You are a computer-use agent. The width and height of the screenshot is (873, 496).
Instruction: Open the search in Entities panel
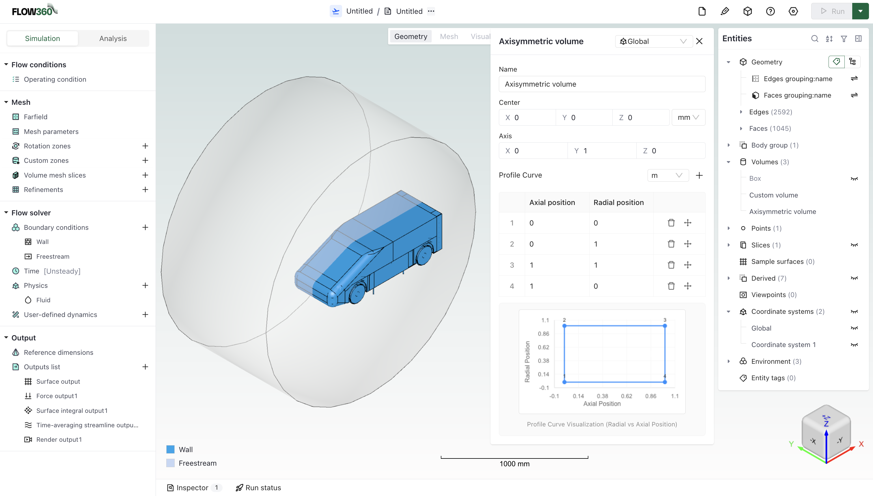pos(814,38)
